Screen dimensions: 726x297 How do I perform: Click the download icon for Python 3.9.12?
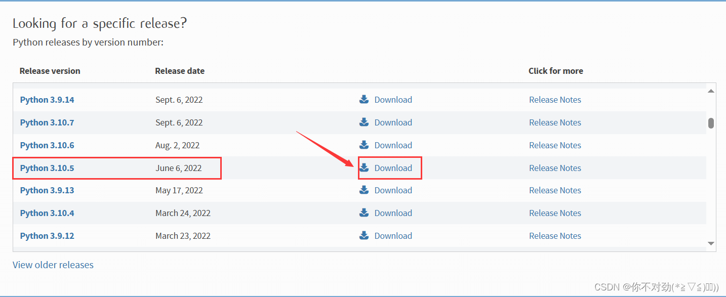pos(364,235)
